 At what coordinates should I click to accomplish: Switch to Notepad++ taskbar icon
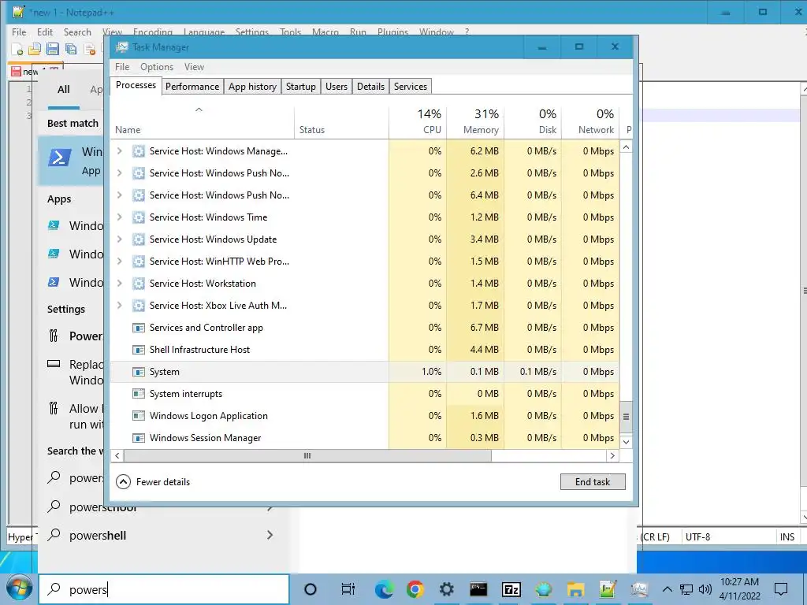pos(608,589)
